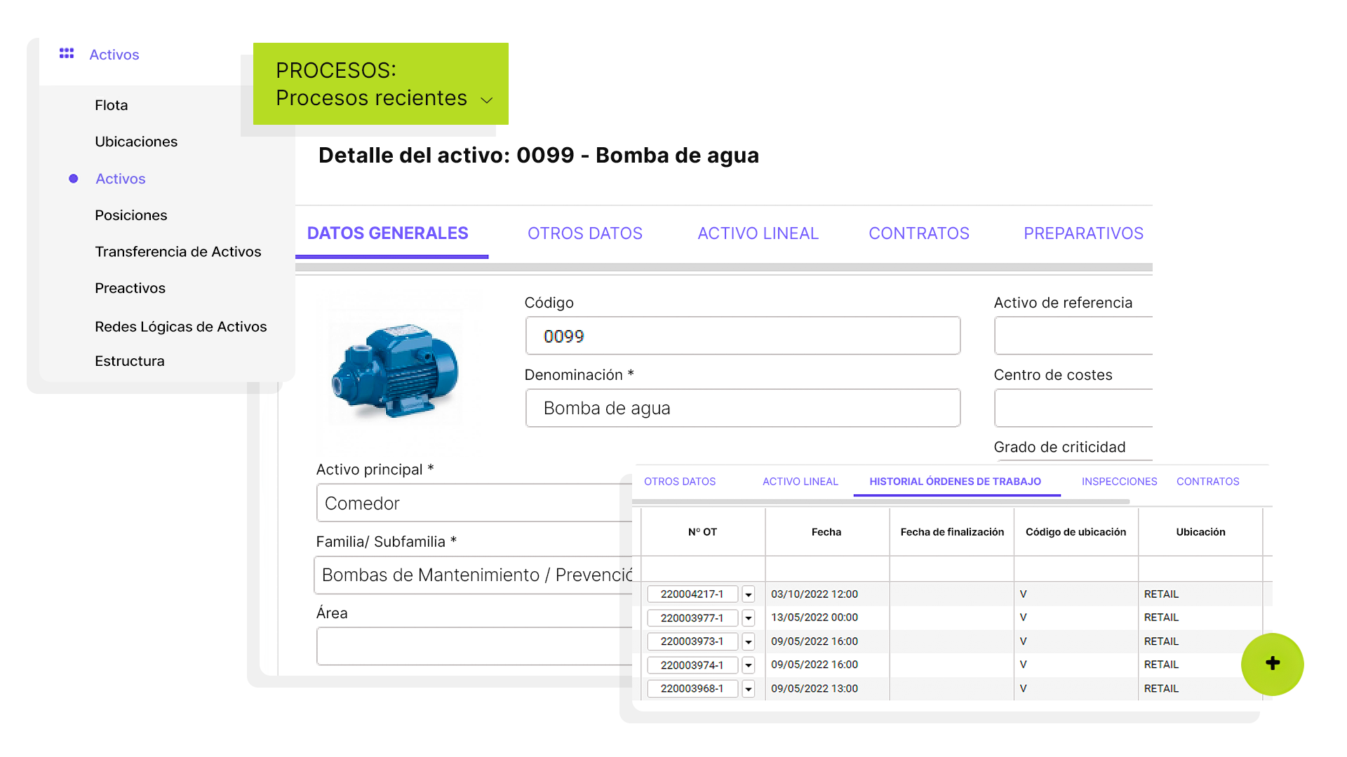Click the purple dot next to Activos
The width and height of the screenshot is (1347, 757).
click(x=73, y=179)
